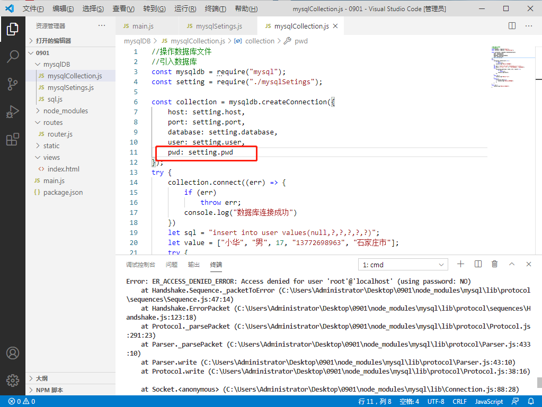Open explorer panel more actions ellipsis

102,25
